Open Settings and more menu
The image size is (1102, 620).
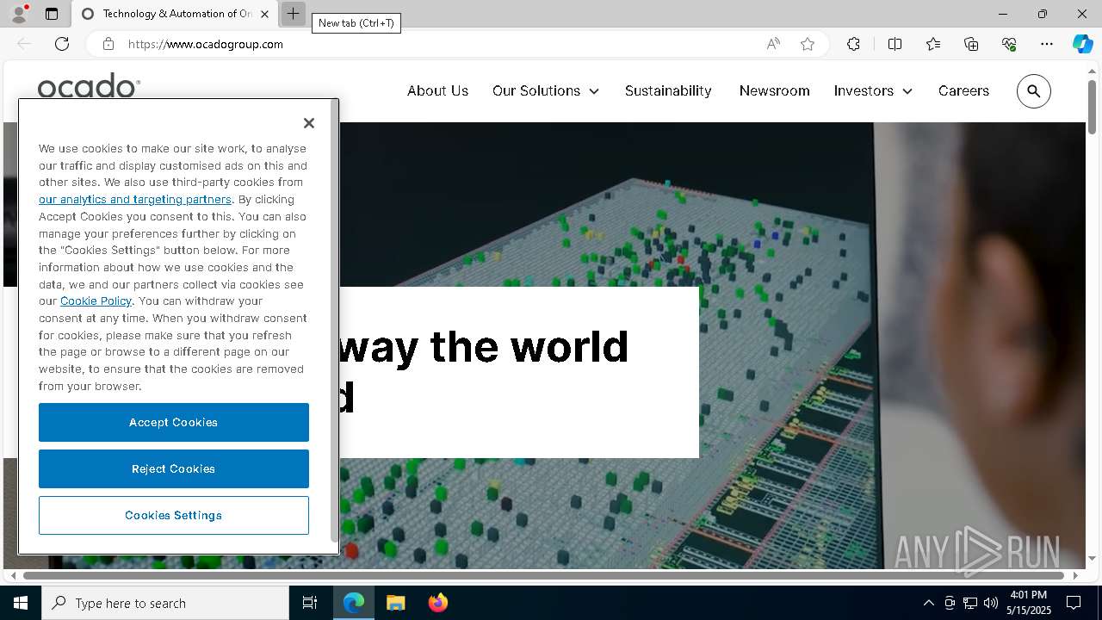(1047, 44)
